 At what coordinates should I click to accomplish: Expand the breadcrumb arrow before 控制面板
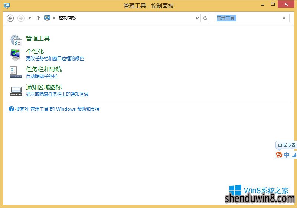(x=54, y=18)
